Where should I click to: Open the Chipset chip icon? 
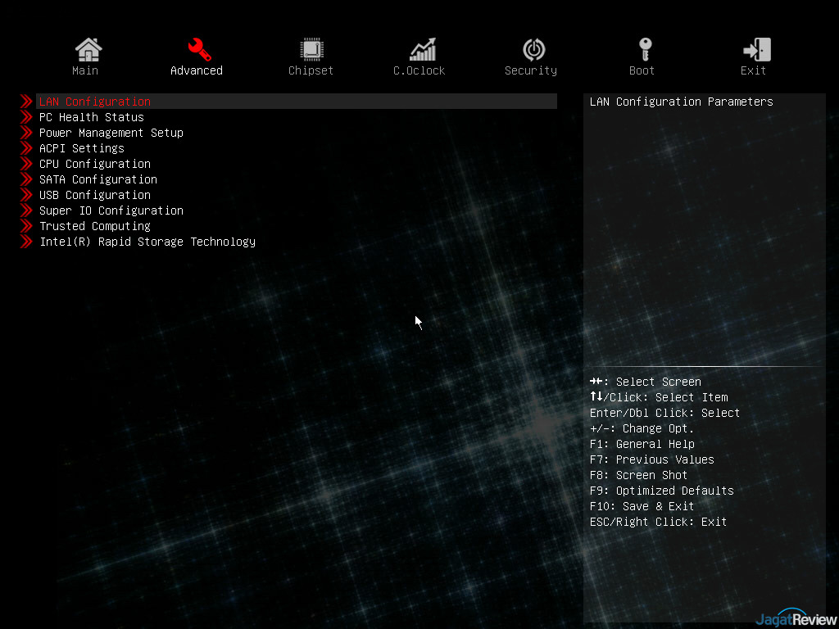311,50
